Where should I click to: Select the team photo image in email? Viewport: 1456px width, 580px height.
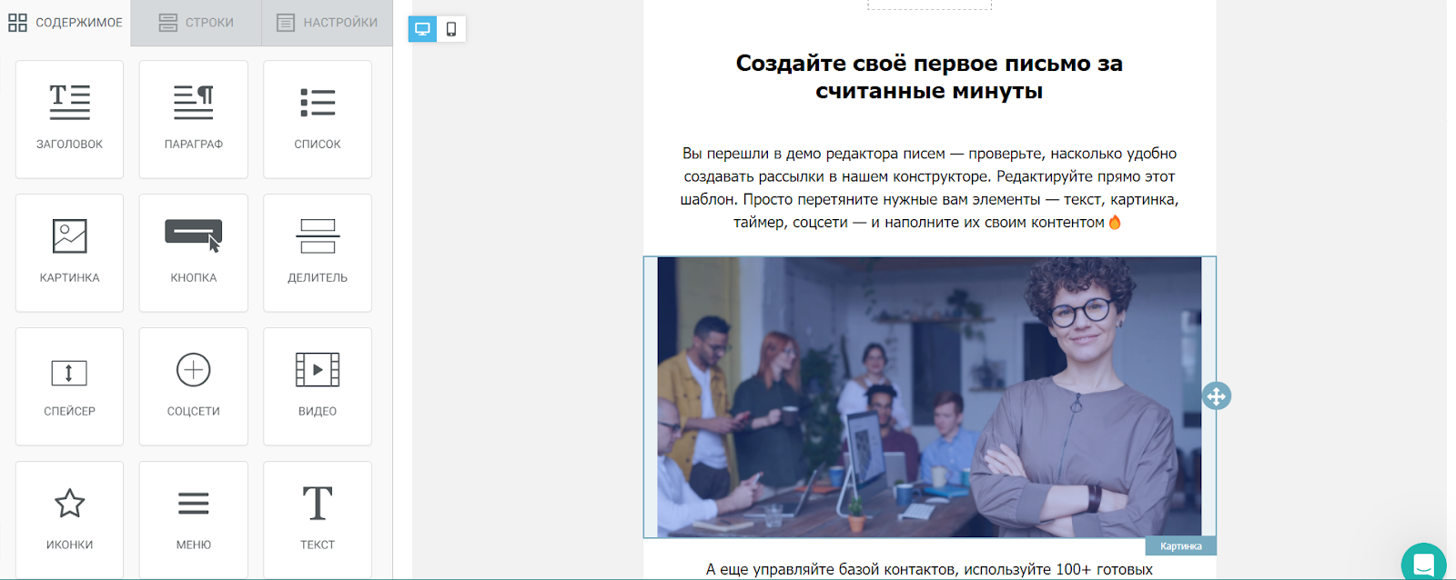[929, 397]
